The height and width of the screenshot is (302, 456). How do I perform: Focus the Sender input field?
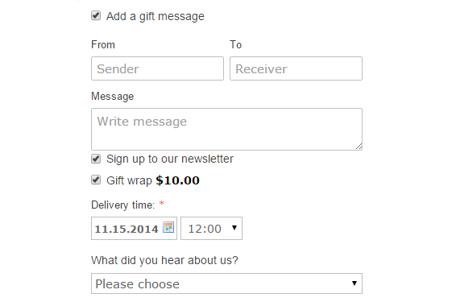tap(157, 68)
